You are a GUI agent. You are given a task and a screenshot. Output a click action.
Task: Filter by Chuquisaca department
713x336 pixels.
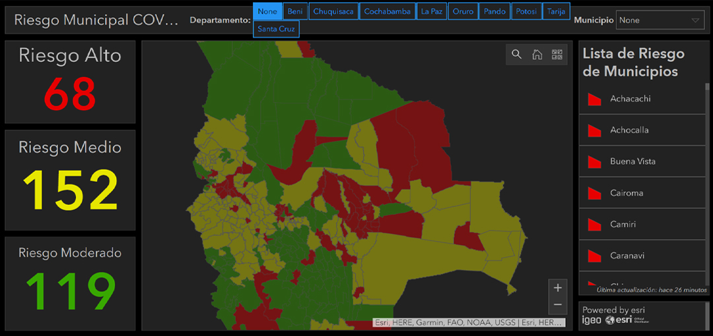(x=333, y=11)
